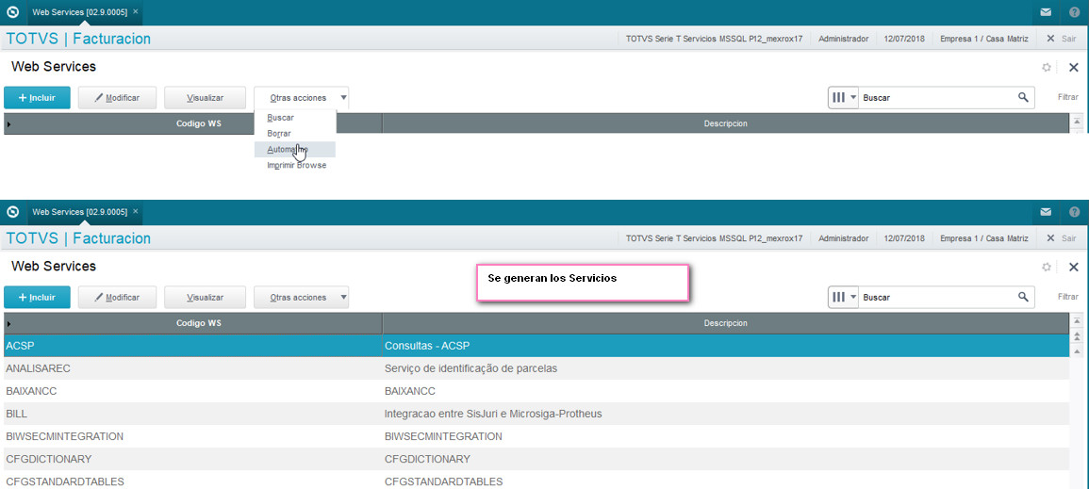Select CFGSTANDARDTABLES code cell
The width and height of the screenshot is (1089, 489).
[193, 480]
